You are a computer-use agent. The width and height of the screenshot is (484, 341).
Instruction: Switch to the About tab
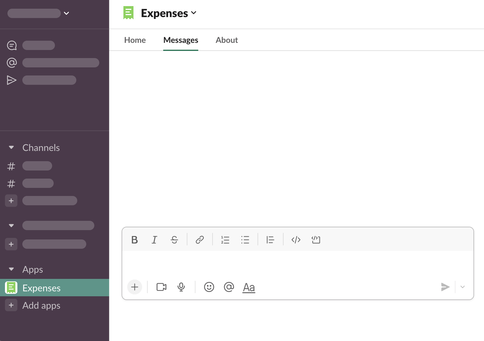click(227, 40)
